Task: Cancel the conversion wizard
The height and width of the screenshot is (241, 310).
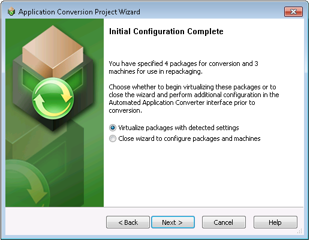Action: click(224, 222)
